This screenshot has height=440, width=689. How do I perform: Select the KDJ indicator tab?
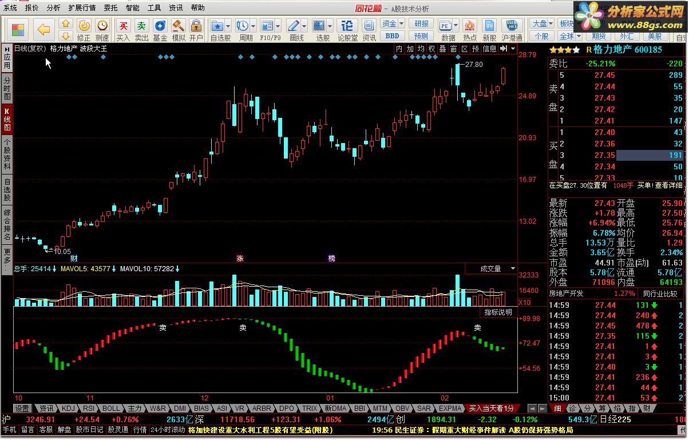68,409
